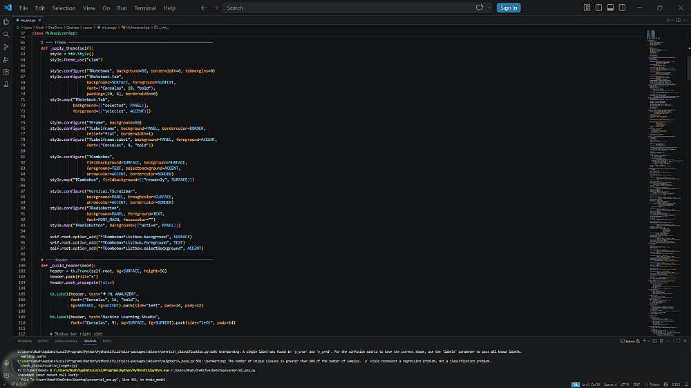Open the Extensions view
The height and width of the screenshot is (388, 691).
6,71
